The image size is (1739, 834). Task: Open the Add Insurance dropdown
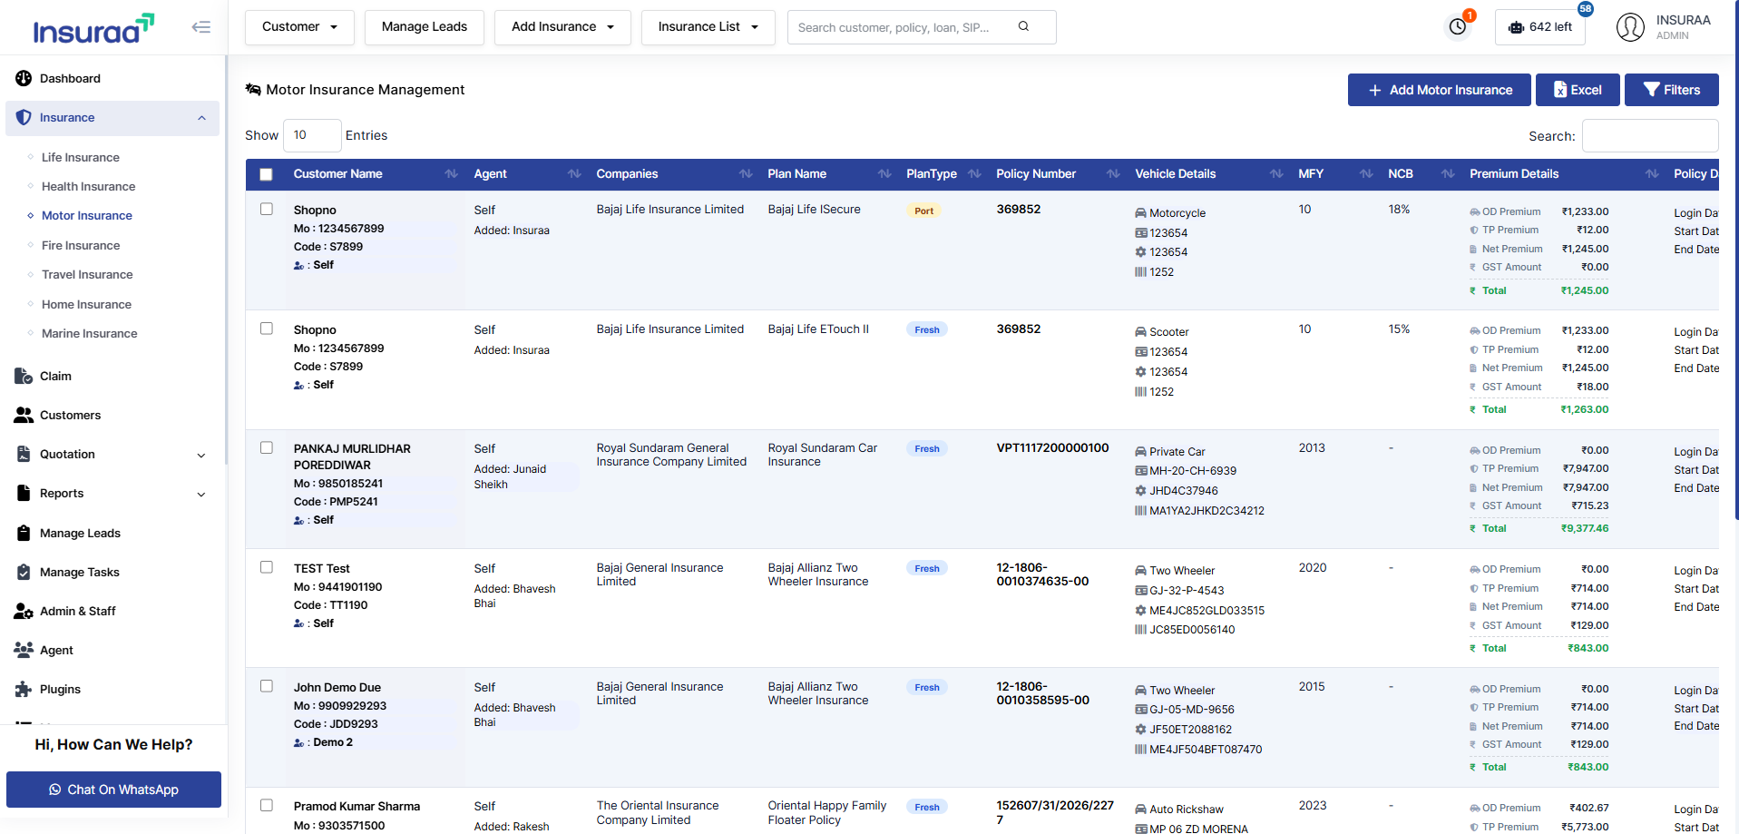[562, 27]
